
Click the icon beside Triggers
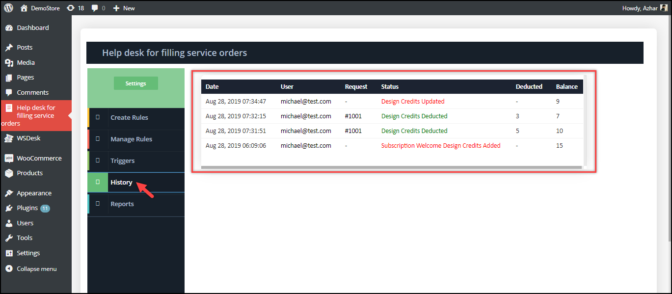click(x=98, y=160)
